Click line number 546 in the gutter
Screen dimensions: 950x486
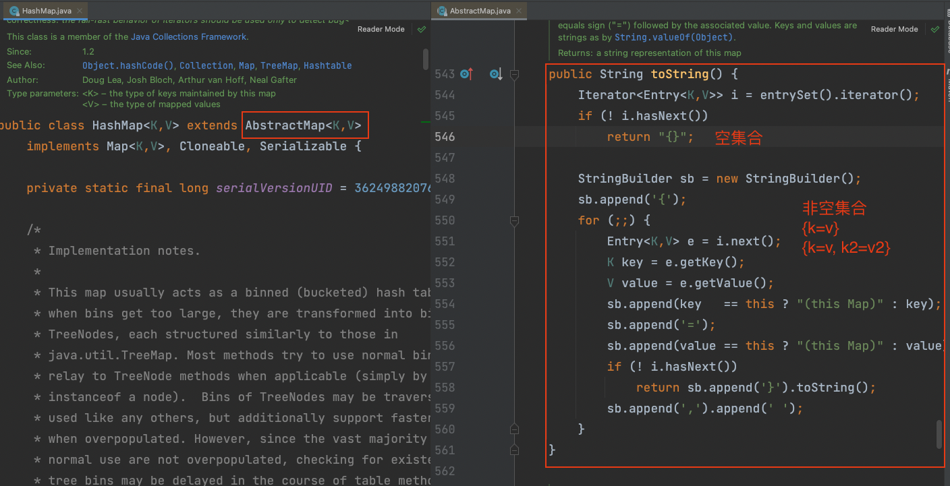click(x=445, y=137)
